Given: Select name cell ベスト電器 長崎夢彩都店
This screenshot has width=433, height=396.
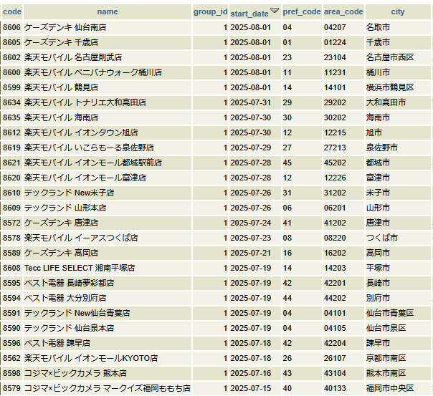Looking at the screenshot, I should click(x=108, y=283).
